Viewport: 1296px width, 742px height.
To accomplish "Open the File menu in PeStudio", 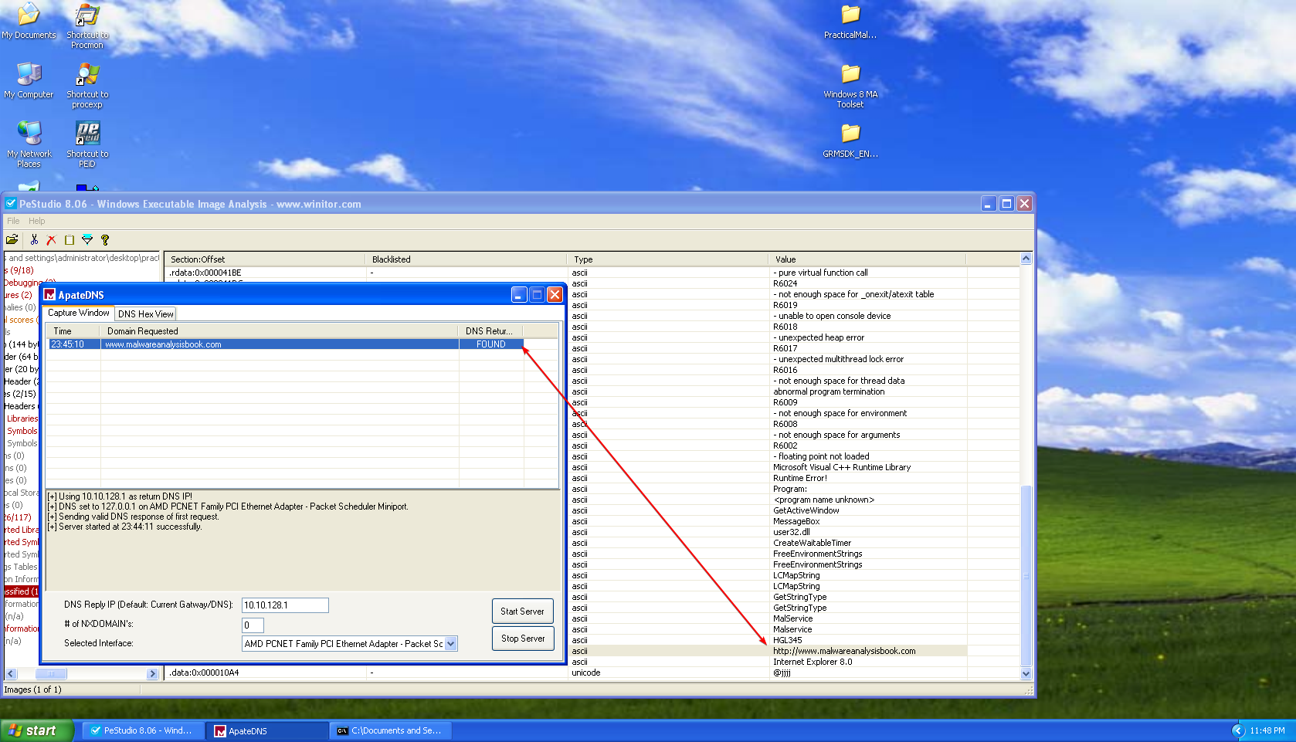I will click(14, 221).
